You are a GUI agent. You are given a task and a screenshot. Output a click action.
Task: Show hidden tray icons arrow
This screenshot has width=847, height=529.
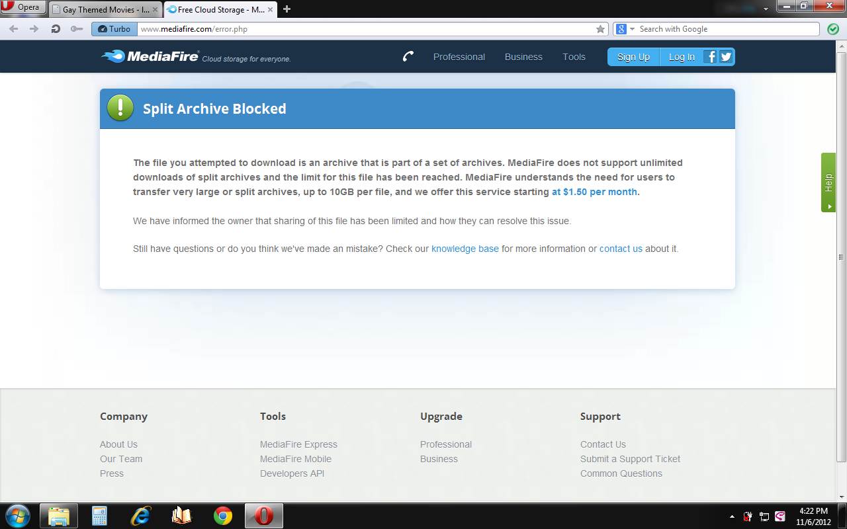point(732,516)
